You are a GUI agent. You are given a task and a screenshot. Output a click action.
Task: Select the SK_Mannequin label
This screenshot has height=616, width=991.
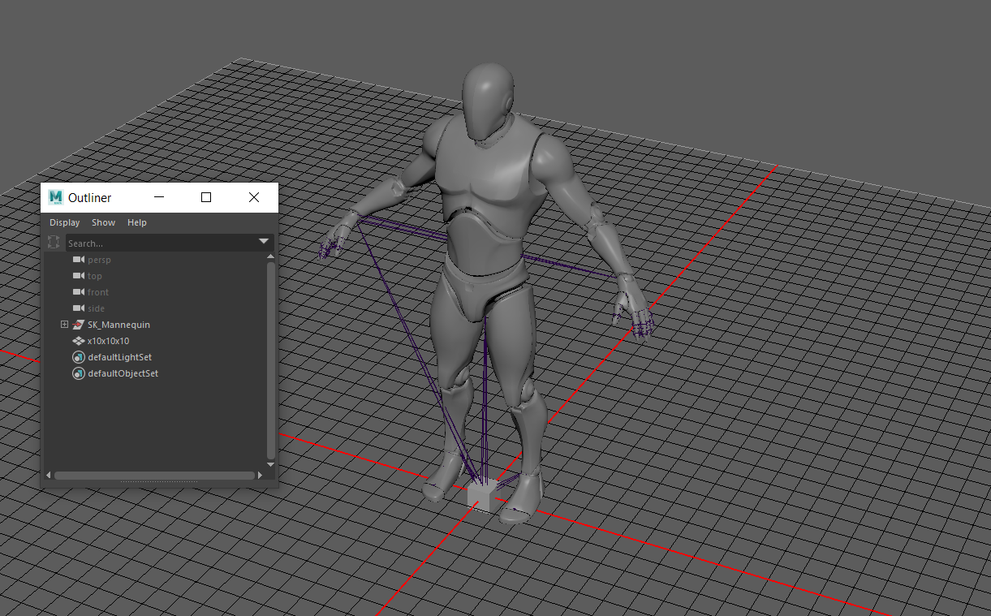(118, 325)
